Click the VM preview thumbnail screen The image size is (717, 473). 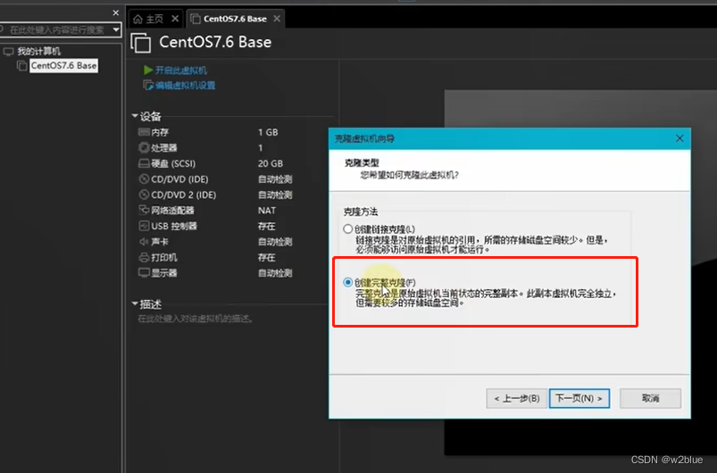pyautogui.click(x=580, y=272)
